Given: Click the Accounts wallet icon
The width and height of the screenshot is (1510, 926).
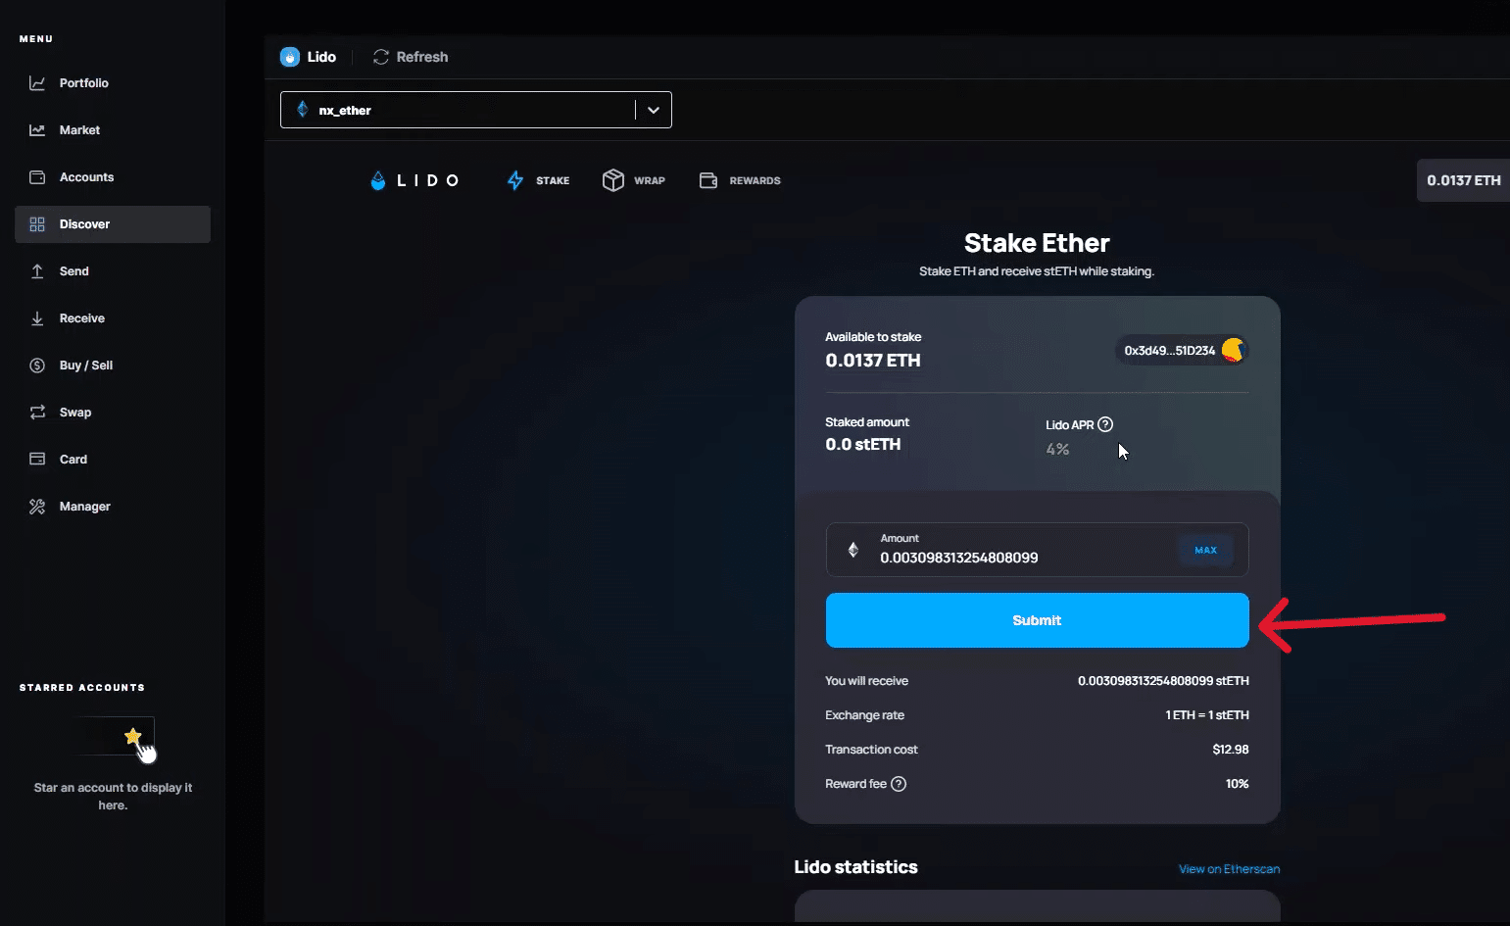Looking at the screenshot, I should [37, 177].
